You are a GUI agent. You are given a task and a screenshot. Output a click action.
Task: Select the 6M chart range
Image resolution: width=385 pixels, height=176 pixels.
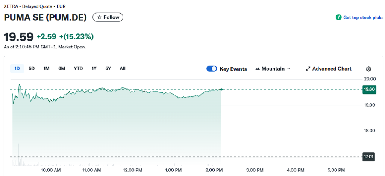pyautogui.click(x=62, y=68)
